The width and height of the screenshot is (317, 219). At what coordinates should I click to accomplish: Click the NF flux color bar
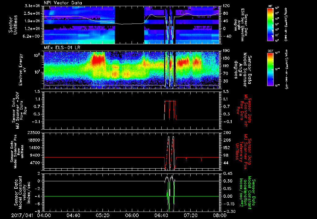[x=270, y=24]
